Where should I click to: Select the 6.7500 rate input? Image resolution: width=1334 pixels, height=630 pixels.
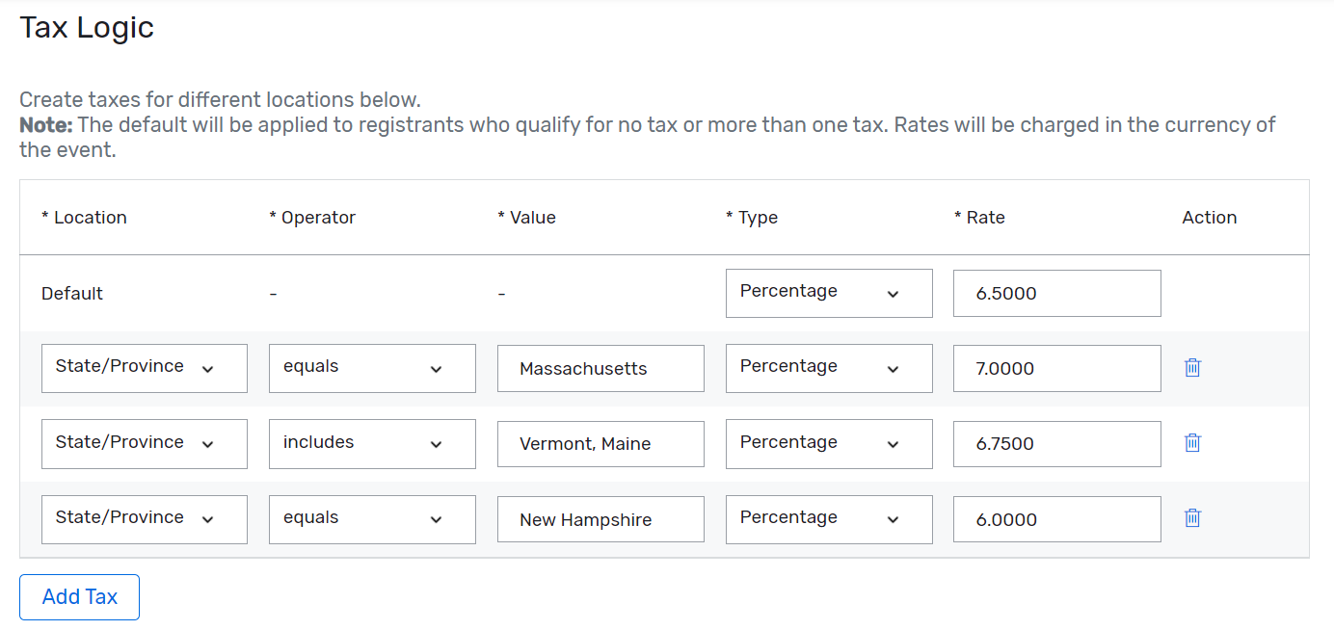coord(1056,443)
